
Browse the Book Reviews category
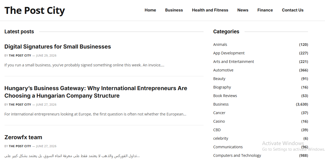[225, 96]
